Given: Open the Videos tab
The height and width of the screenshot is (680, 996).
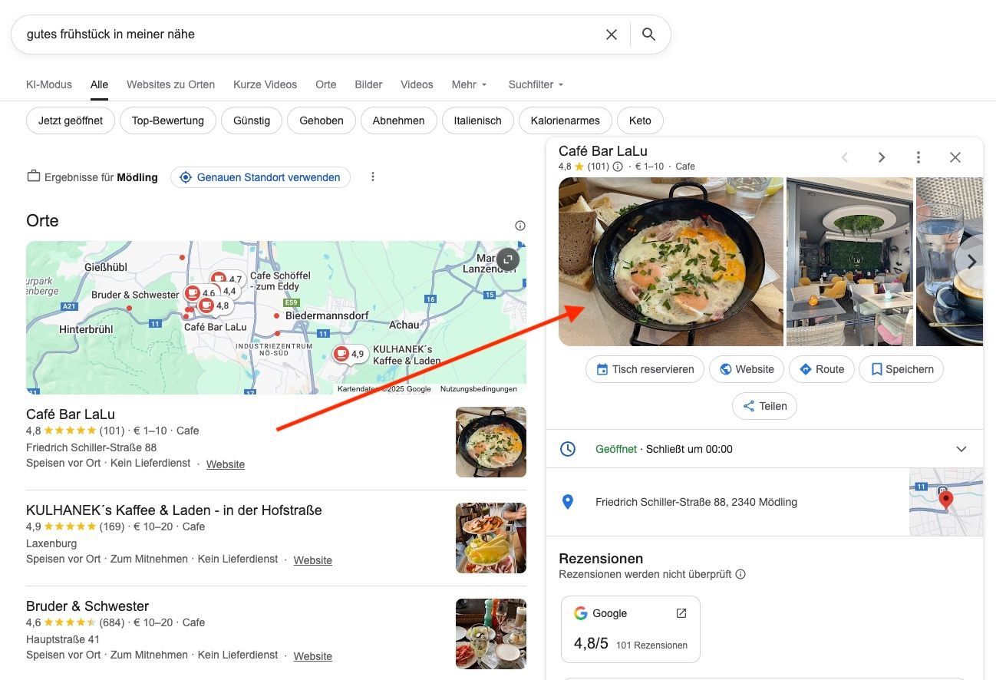Looking at the screenshot, I should (417, 84).
